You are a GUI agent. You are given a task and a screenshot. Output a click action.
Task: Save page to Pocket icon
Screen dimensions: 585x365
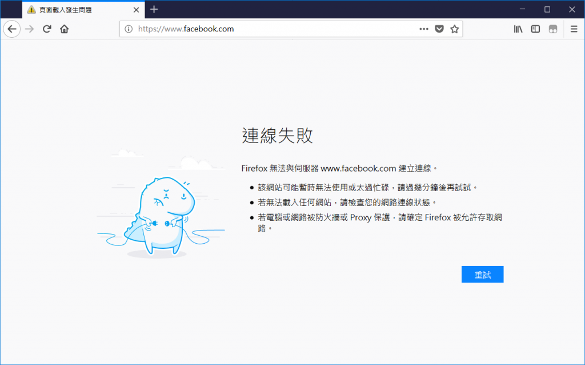(439, 29)
